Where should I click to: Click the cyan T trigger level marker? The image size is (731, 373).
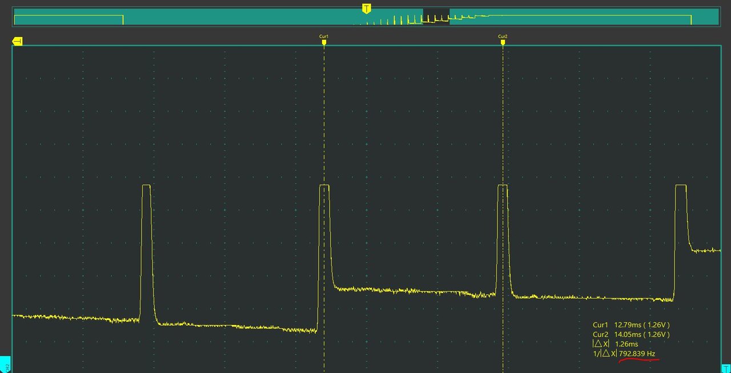(726, 369)
